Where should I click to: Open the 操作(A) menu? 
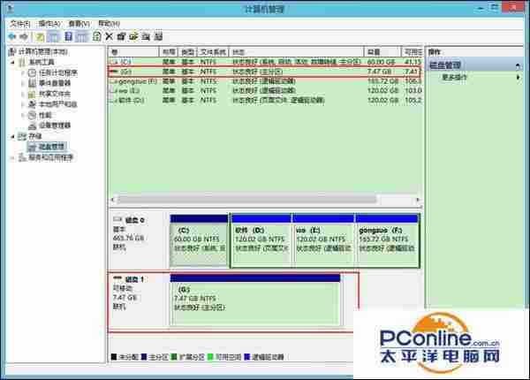[49, 23]
